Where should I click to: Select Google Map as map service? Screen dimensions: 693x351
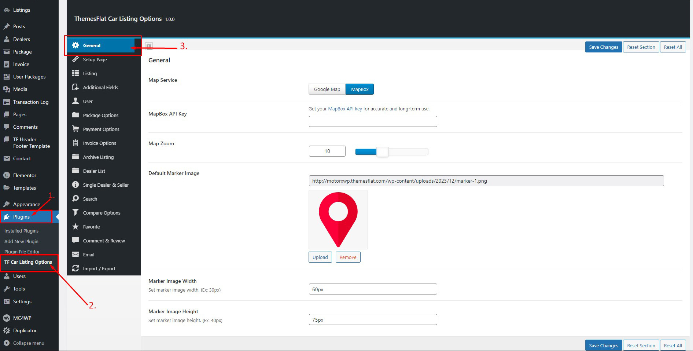tap(327, 89)
